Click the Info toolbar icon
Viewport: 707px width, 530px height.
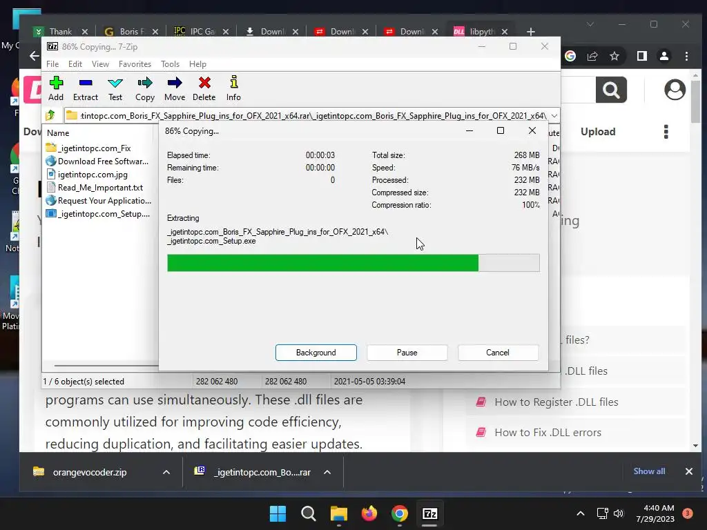(233, 88)
